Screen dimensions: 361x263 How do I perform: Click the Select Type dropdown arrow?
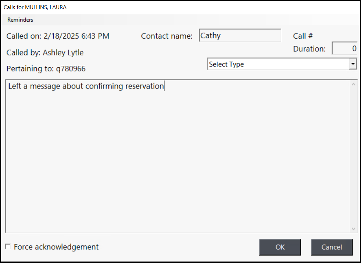coord(353,64)
